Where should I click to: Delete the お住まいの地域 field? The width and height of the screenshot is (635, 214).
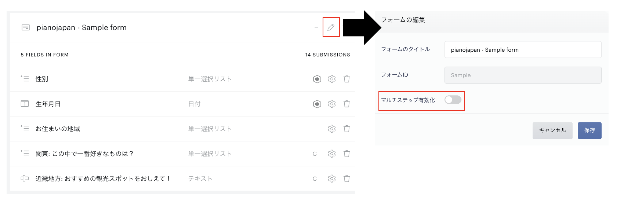346,129
